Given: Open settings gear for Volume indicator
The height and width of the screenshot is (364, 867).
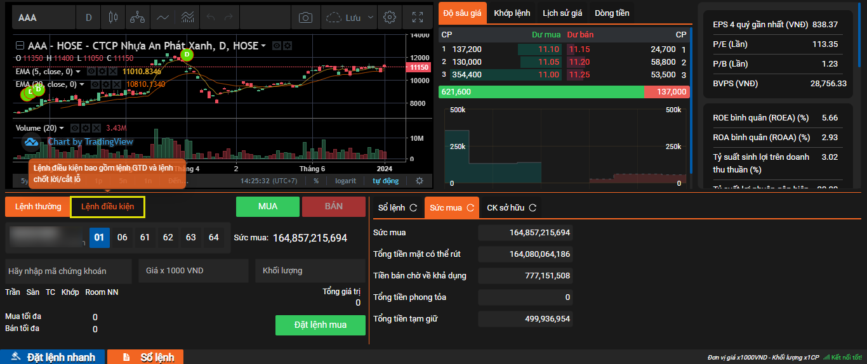Looking at the screenshot, I should click(x=85, y=127).
